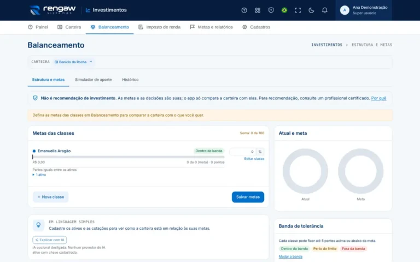Click the Salvar metas button
Image resolution: width=420 pixels, height=262 pixels.
pos(248,197)
